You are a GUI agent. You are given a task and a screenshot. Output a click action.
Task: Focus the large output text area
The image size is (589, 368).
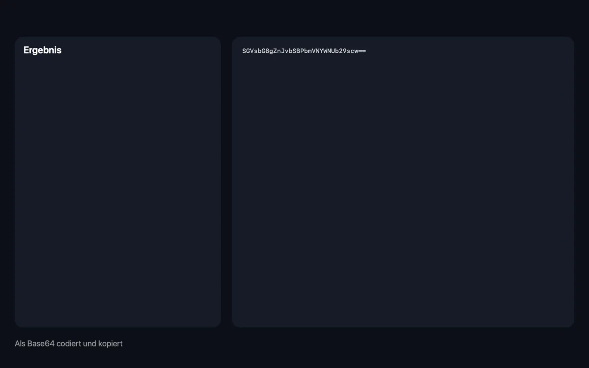coord(403,182)
